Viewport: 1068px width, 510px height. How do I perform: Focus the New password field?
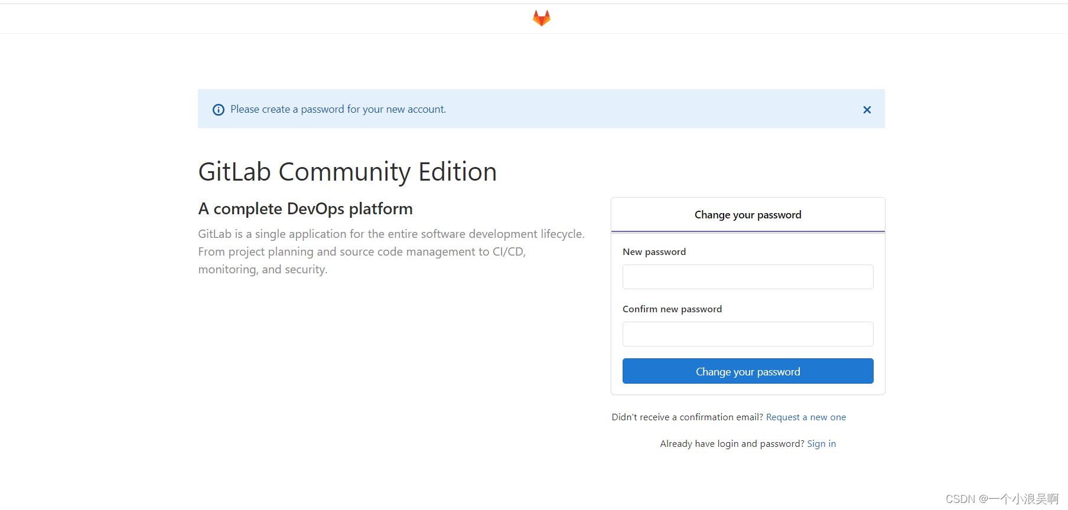click(748, 277)
